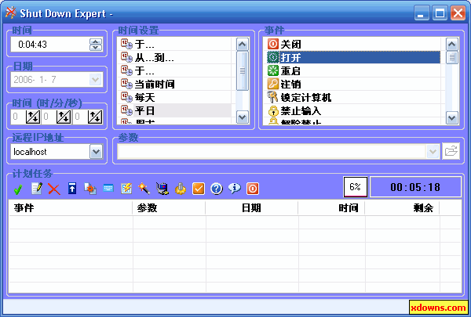The image size is (471, 317).
Task: Maximize the Shut Down Expert window
Action: pyautogui.click(x=440, y=13)
